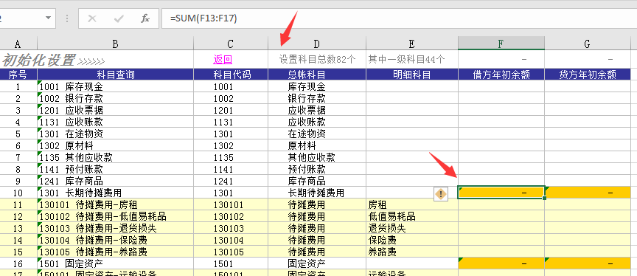Select column C header
Viewport: 637px width, 276px height.
click(x=231, y=44)
